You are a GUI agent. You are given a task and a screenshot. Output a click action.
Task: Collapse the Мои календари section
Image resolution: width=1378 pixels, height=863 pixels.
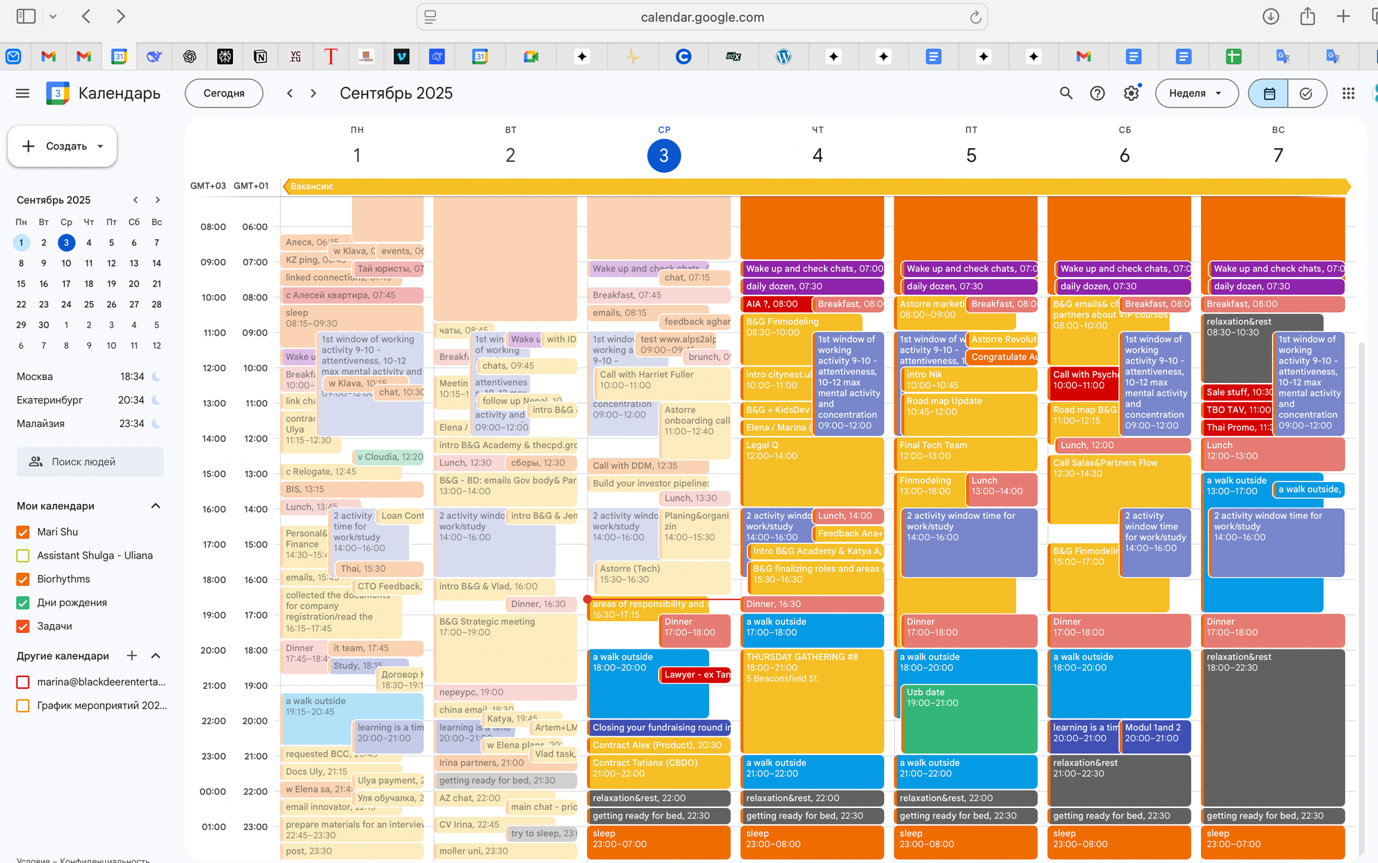156,506
